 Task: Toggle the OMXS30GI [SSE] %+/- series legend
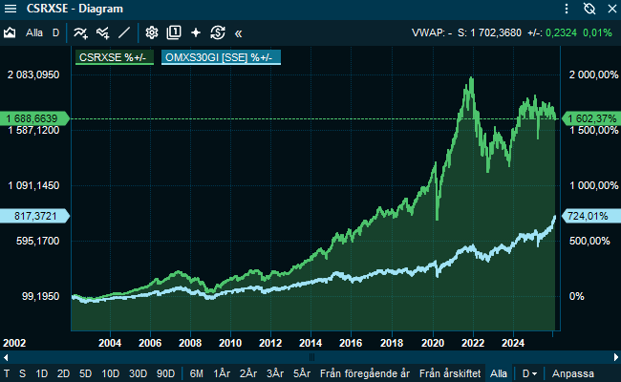point(220,57)
